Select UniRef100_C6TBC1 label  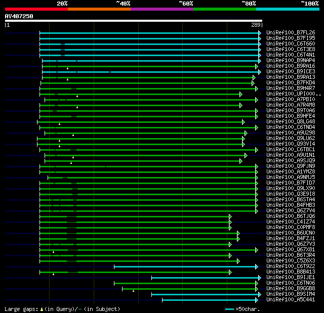(x=291, y=150)
